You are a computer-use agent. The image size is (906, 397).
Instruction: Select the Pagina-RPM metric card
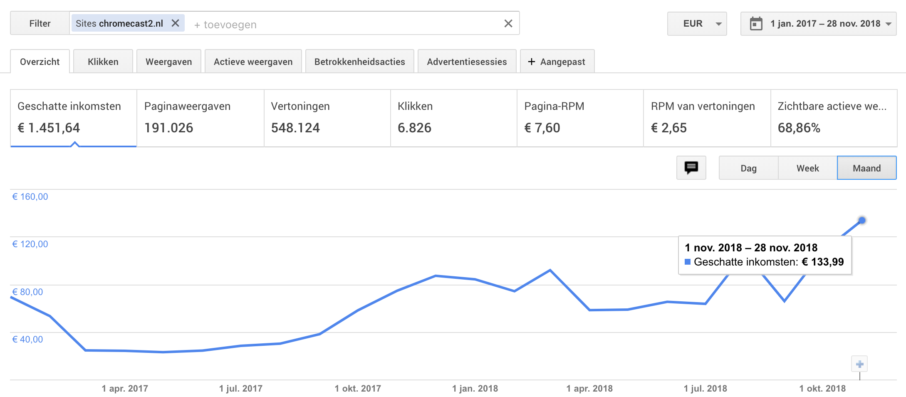[580, 118]
